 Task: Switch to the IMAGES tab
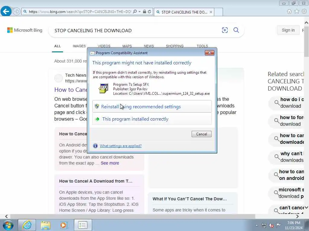pos(79,46)
